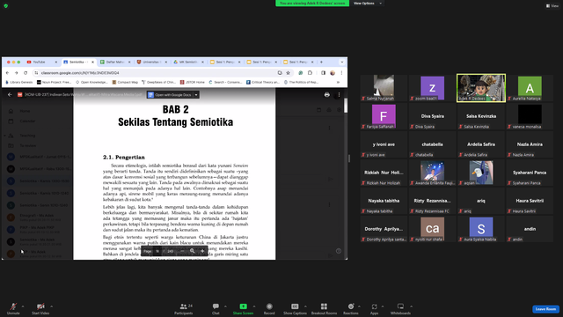
Task: Select Aurellia Natasya participant tile
Action: click(x=530, y=88)
